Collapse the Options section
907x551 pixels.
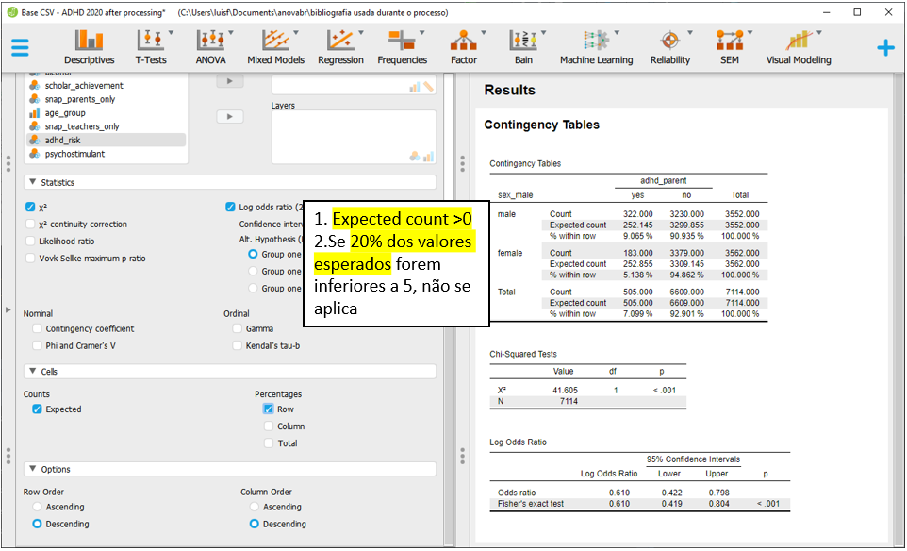click(33, 469)
